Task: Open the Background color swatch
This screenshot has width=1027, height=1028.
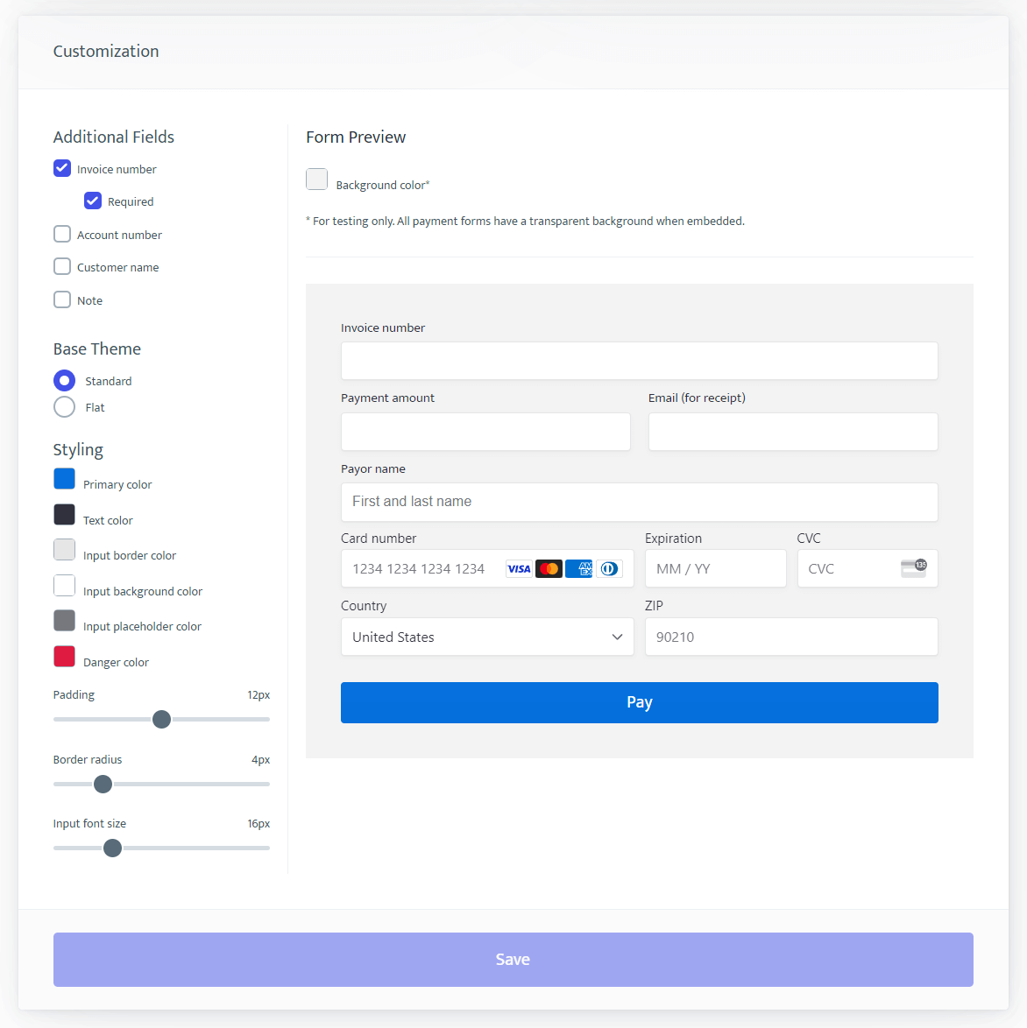Action: pos(317,179)
